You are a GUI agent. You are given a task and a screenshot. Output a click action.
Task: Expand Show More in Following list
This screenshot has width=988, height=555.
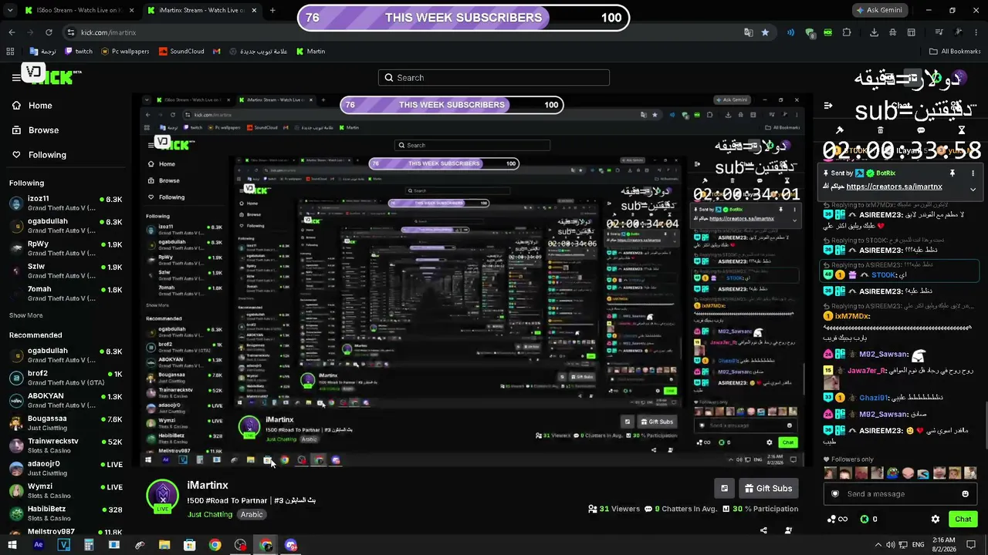(25, 315)
